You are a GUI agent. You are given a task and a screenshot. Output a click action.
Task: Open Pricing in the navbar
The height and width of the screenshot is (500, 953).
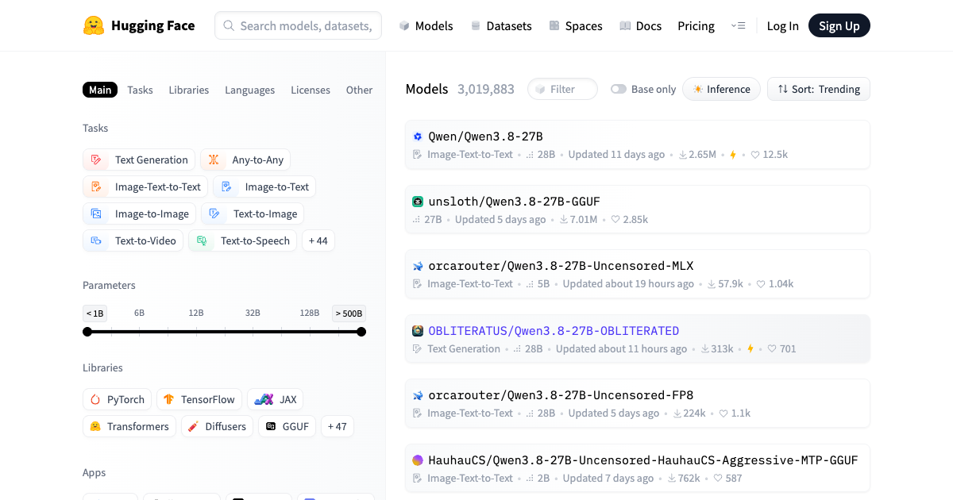click(x=696, y=25)
